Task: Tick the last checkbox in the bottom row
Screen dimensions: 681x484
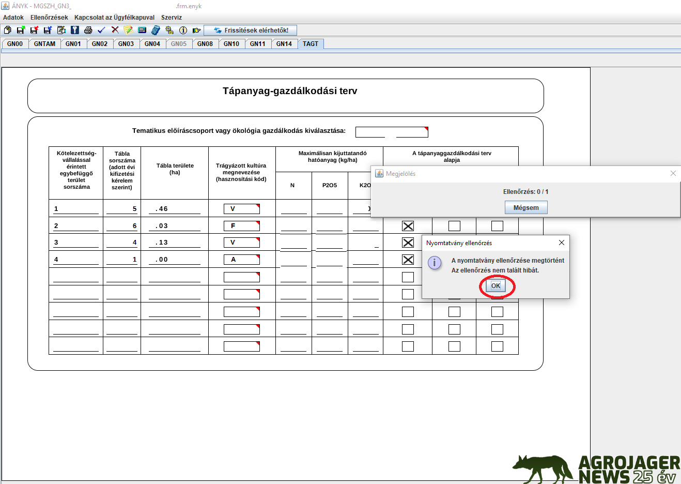Action: pos(497,346)
